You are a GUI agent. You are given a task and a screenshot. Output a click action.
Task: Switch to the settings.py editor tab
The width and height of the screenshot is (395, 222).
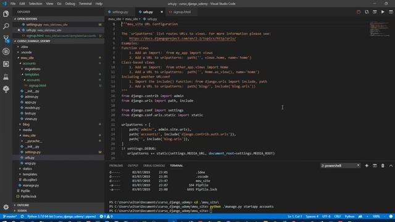(120, 12)
